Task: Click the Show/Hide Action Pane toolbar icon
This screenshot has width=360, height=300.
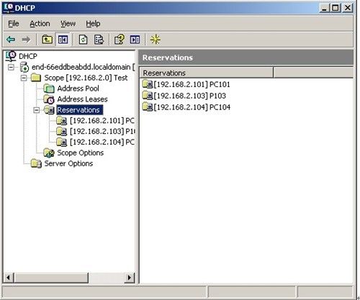Action: click(135, 40)
